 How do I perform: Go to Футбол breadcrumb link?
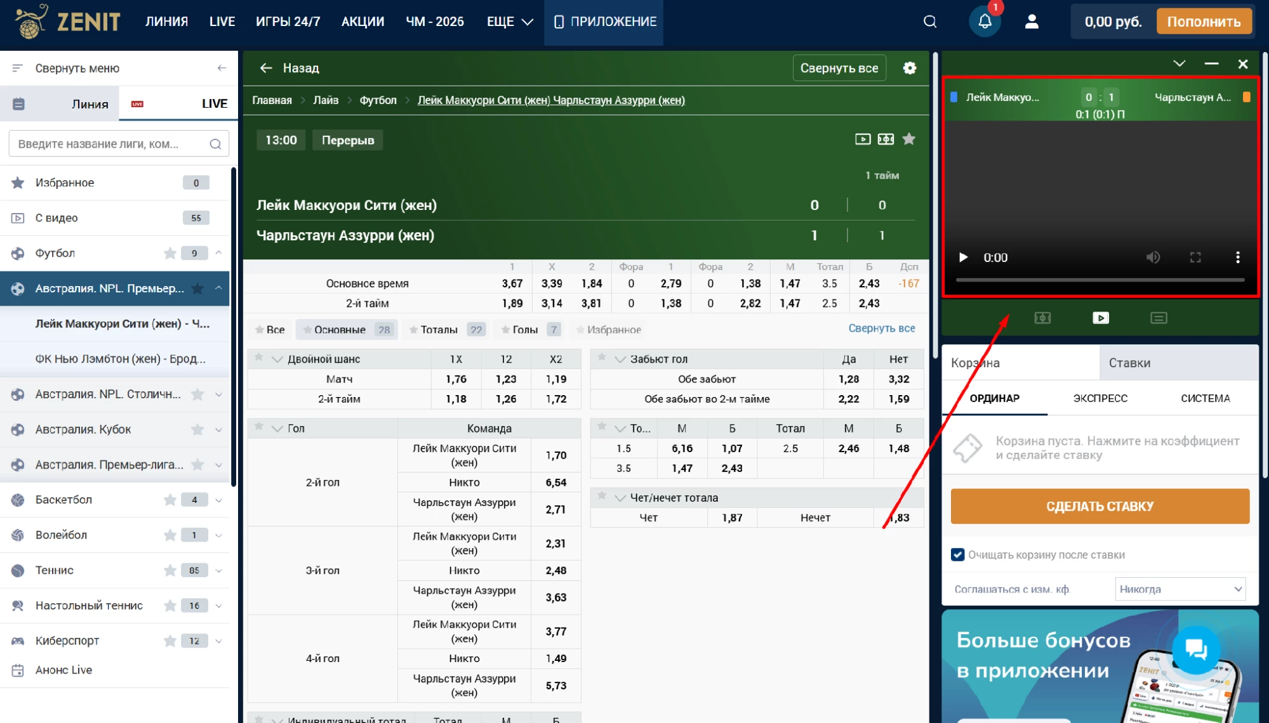tap(378, 100)
